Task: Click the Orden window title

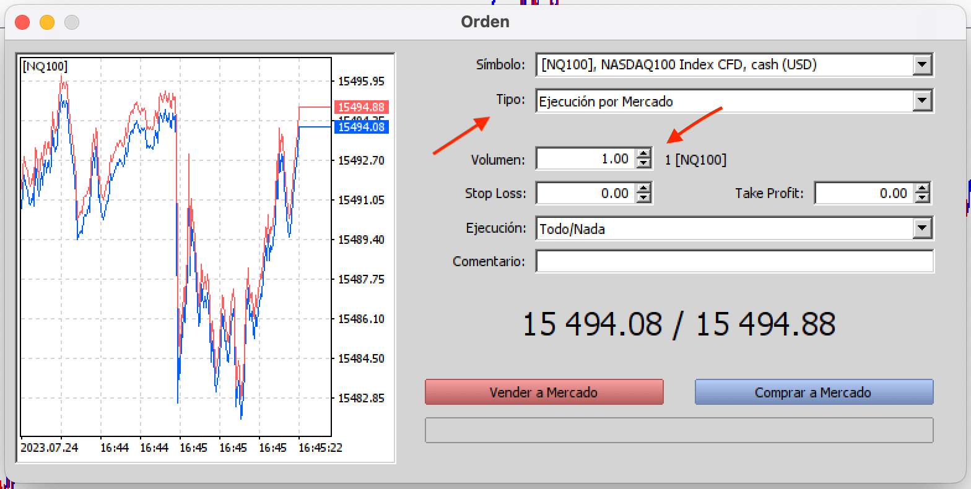Action: 485,22
